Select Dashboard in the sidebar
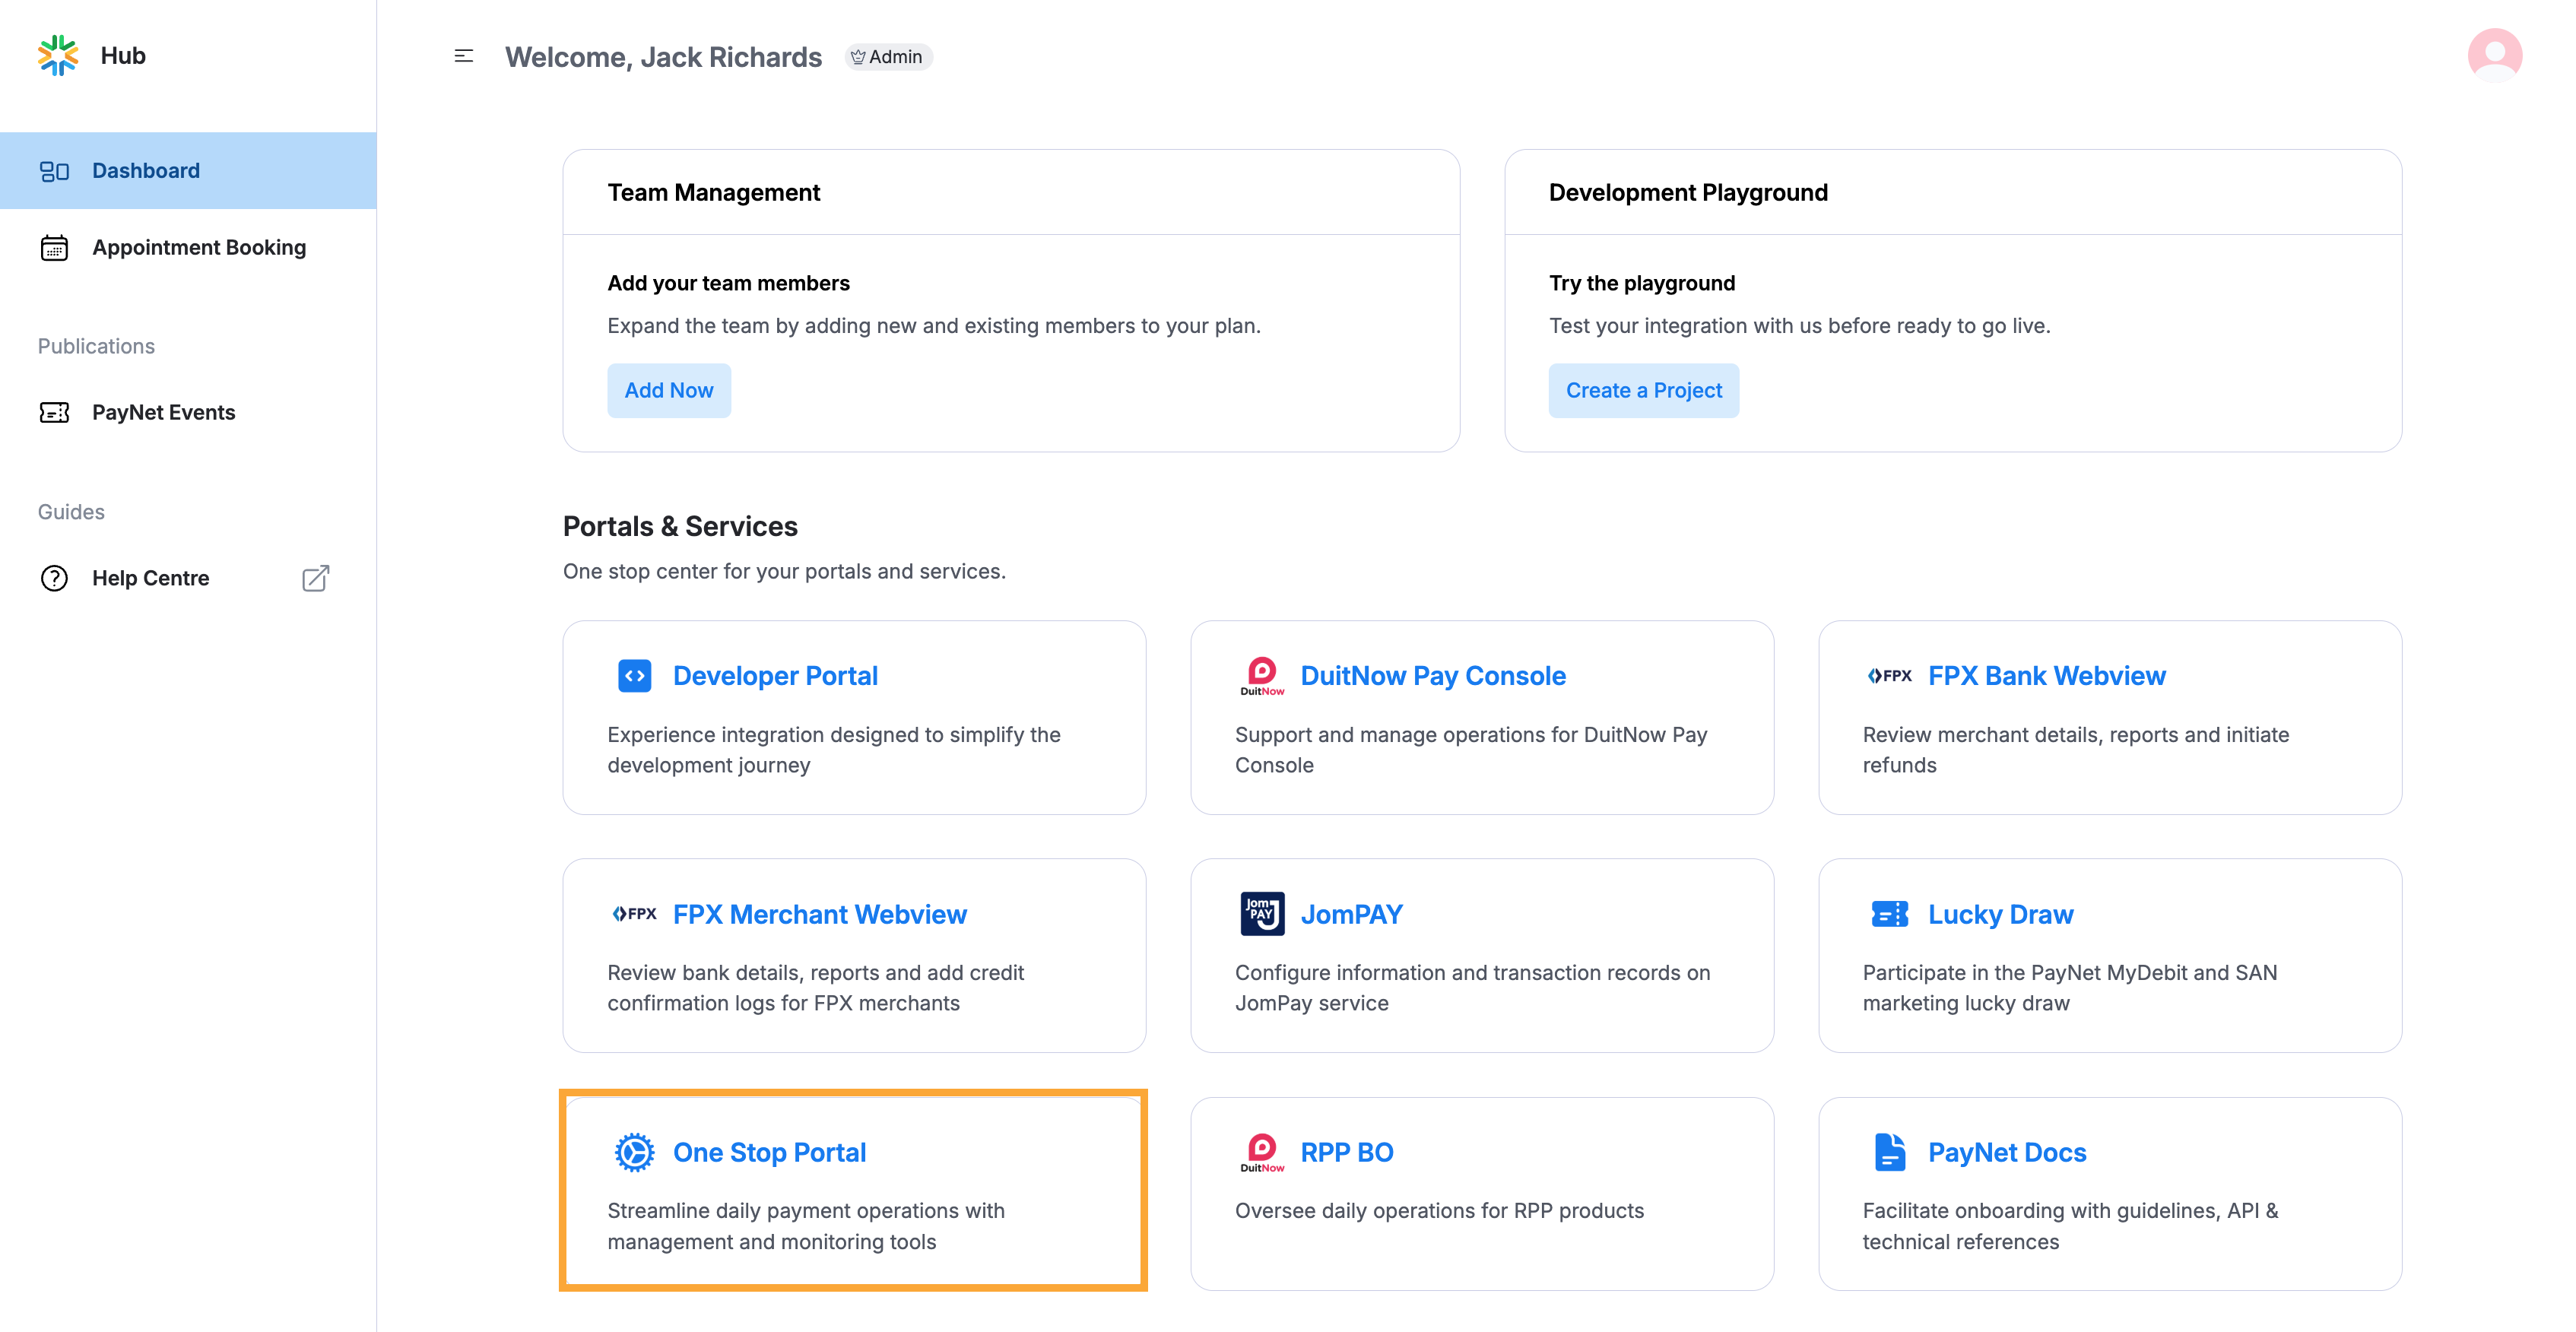 pyautogui.click(x=146, y=171)
